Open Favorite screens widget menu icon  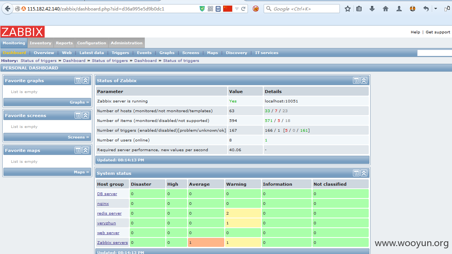[x=78, y=115]
